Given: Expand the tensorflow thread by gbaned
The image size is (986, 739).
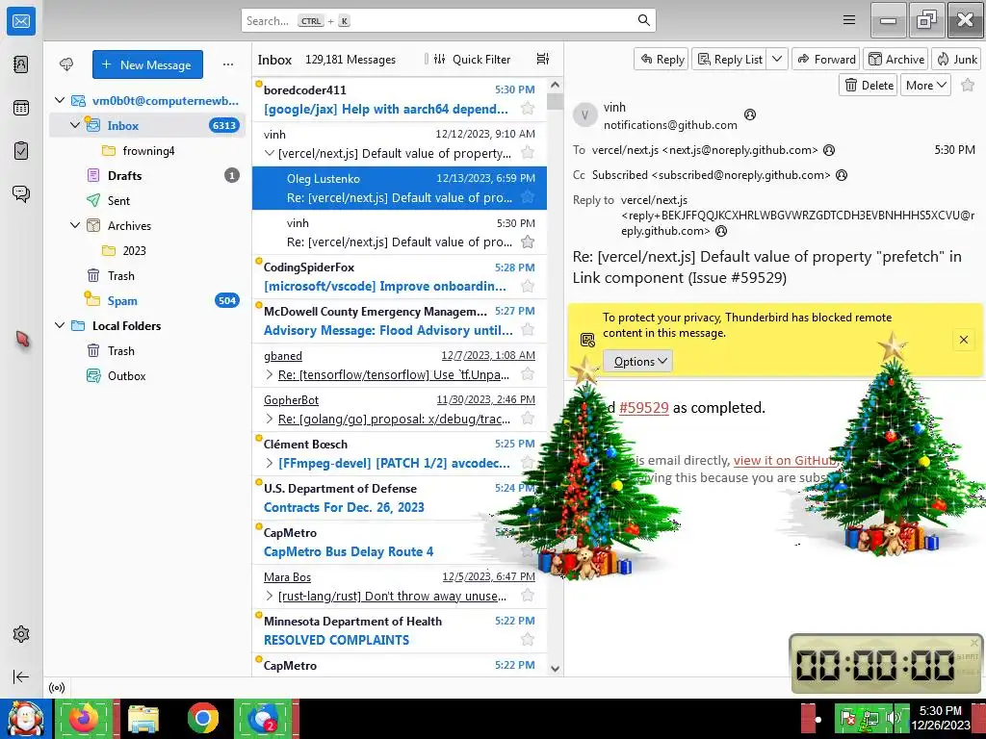Looking at the screenshot, I should [270, 374].
